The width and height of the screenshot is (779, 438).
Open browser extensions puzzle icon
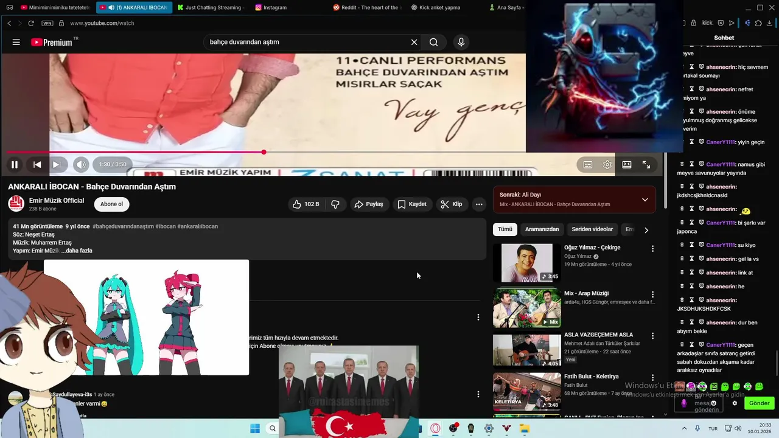point(758,23)
